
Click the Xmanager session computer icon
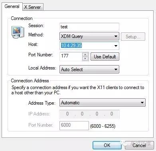click(18, 32)
